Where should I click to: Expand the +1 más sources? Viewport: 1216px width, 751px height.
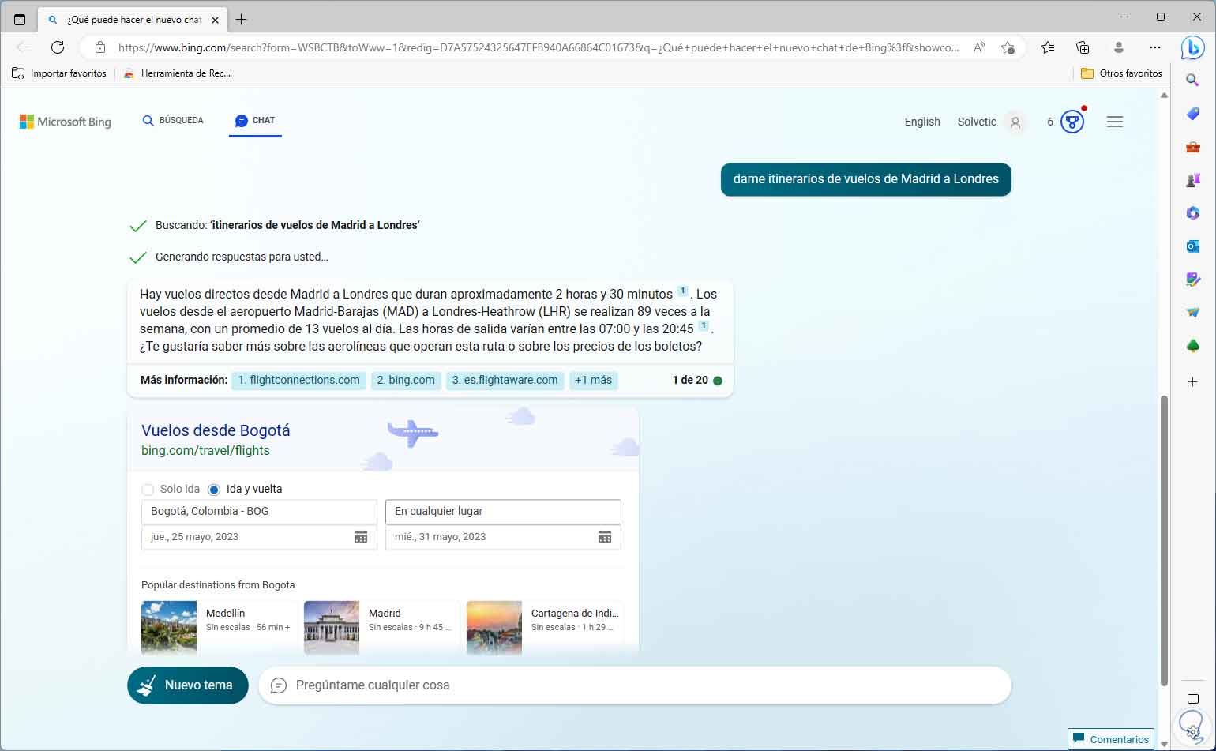point(593,381)
